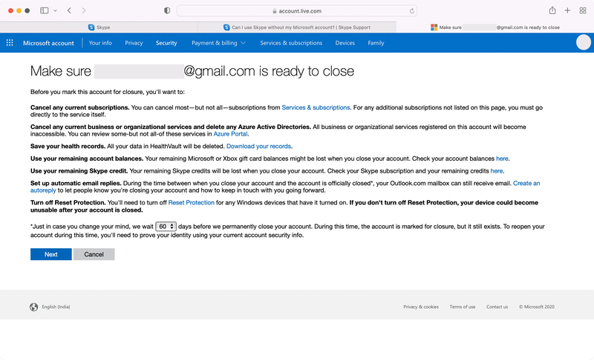Open the sidebar options chevron in Safari
The height and width of the screenshot is (360, 594).
coord(55,10)
